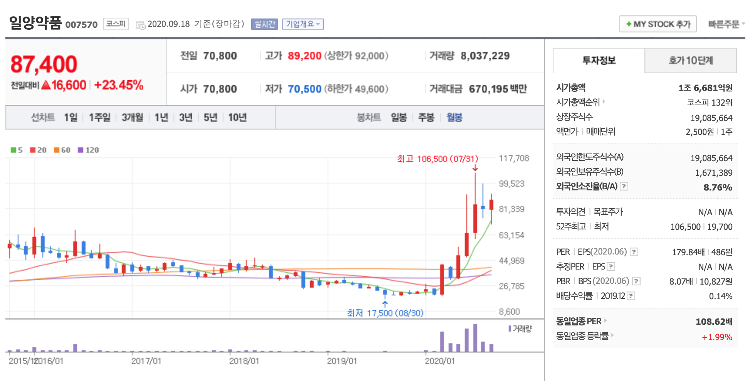Click the 전일 value 70,800

[x=220, y=56]
